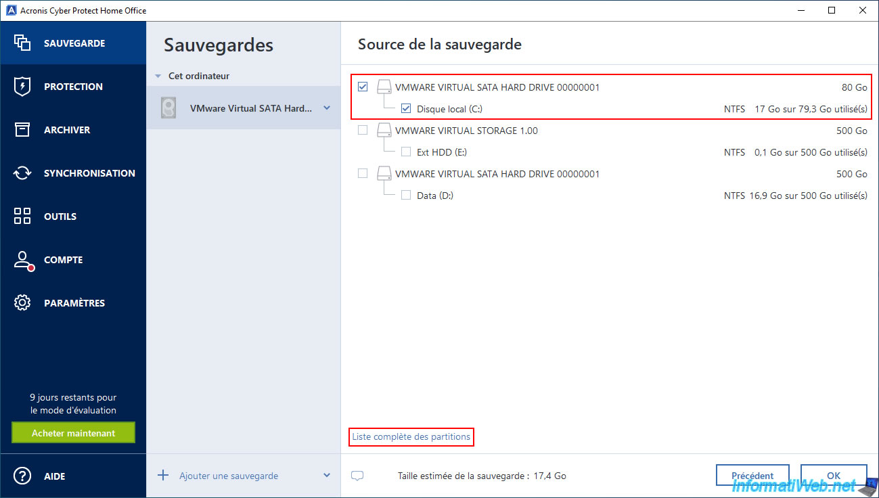879x498 pixels.
Task: Click the Acheter maintenant button
Action: tap(73, 433)
